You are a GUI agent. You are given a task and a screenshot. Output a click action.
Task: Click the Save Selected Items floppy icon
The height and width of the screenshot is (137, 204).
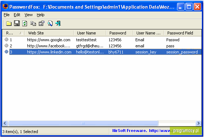(x=17, y=23)
